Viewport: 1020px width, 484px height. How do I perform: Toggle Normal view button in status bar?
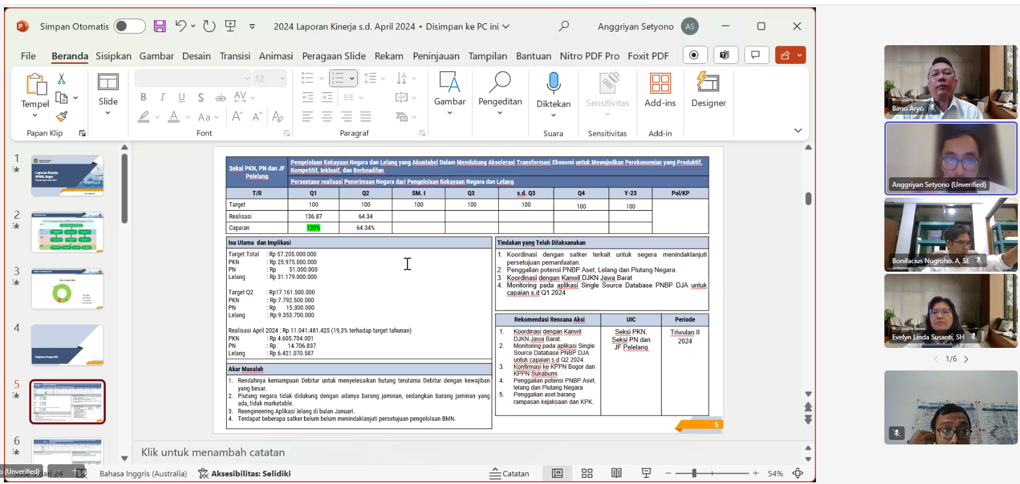[x=557, y=473]
